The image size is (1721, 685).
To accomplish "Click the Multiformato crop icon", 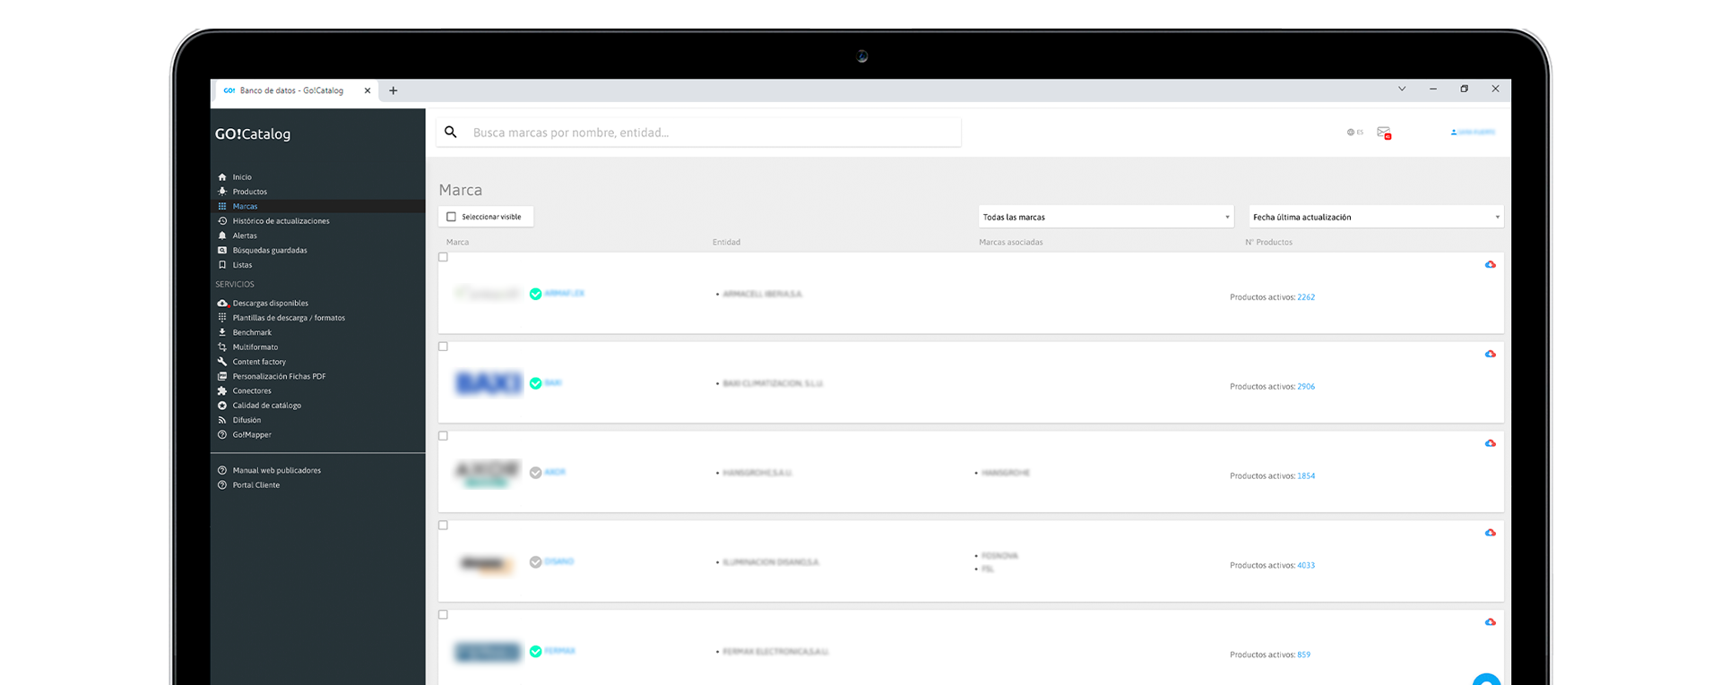I will pyautogui.click(x=222, y=347).
